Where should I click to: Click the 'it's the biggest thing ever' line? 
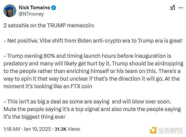coord(34,117)
